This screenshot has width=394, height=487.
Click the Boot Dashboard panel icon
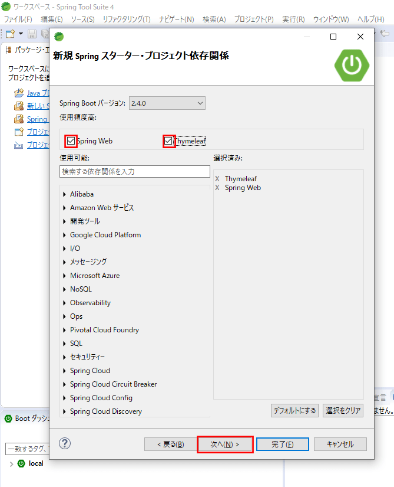click(8, 419)
